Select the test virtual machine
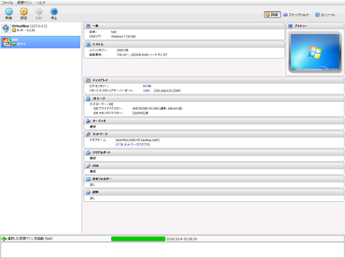Image resolution: width=345 pixels, height=258 pixels. 40,42
